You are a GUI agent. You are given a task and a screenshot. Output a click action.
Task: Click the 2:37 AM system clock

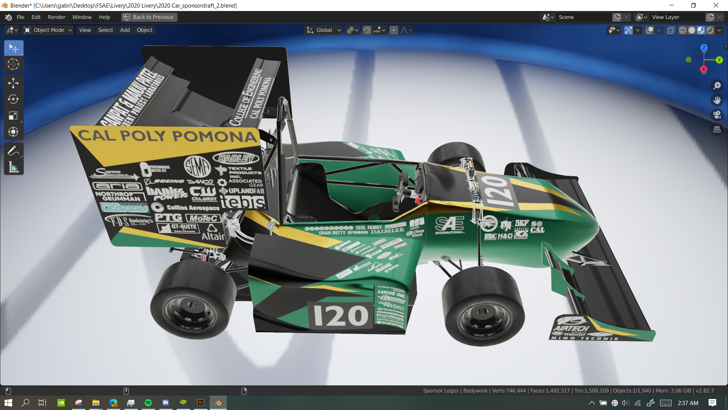[688, 403]
